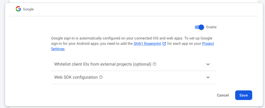Viewport: 265px width, 108px height.
Task: Click the light-blue track of the Enable switch
Action: pyautogui.click(x=196, y=27)
